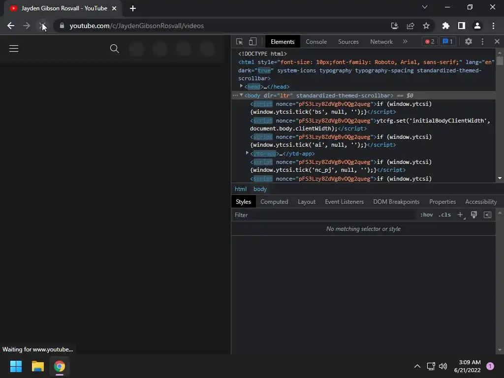Viewport: 504px width, 378px height.
Task: Open the DOM Breakpoints tab
Action: [x=396, y=202]
